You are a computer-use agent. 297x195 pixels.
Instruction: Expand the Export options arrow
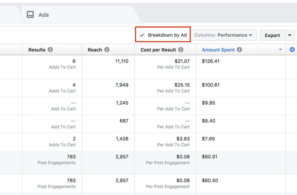[290, 35]
